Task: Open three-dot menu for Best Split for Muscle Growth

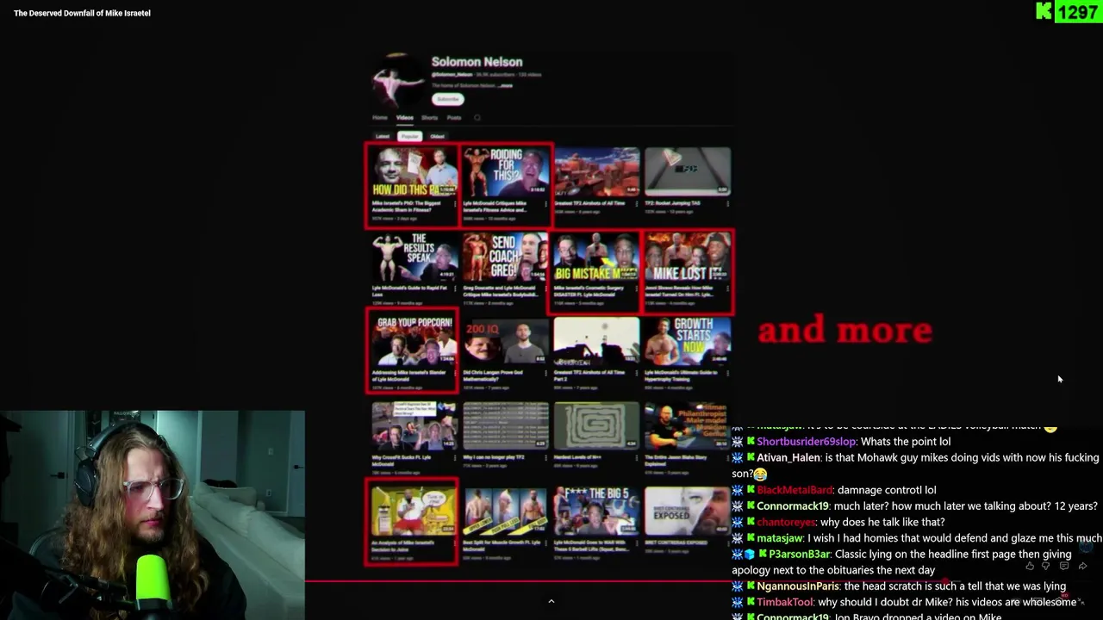Action: (545, 542)
